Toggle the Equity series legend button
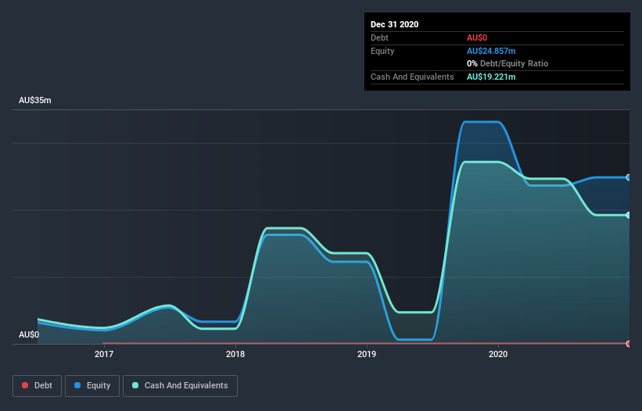 coord(92,386)
